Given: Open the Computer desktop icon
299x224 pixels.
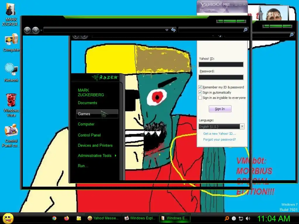Looking at the screenshot, I should pos(11,43).
